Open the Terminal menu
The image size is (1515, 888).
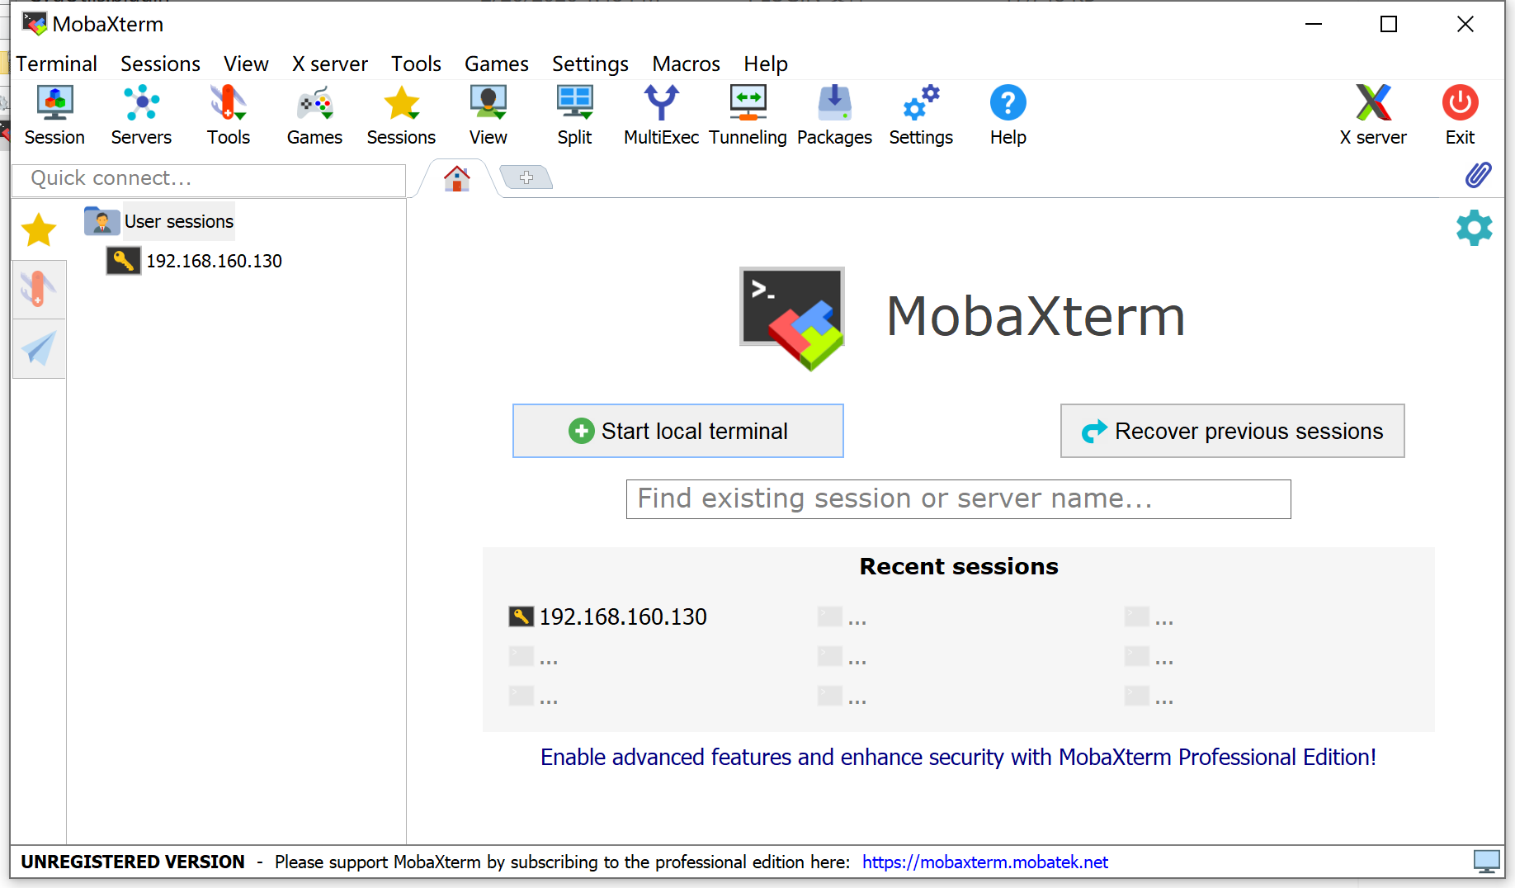[57, 64]
